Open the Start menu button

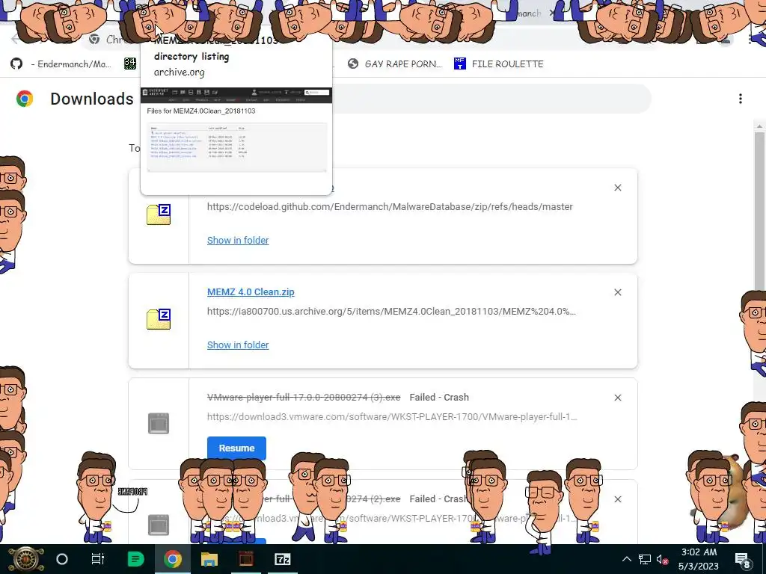click(x=26, y=559)
